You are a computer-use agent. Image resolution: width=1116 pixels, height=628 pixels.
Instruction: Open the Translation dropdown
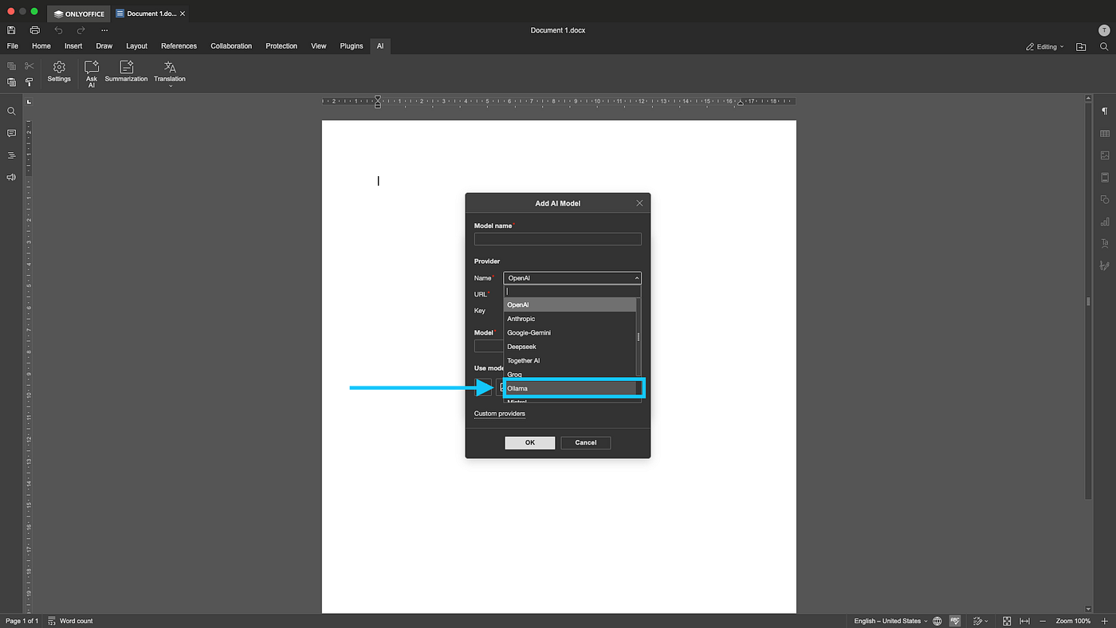click(170, 73)
